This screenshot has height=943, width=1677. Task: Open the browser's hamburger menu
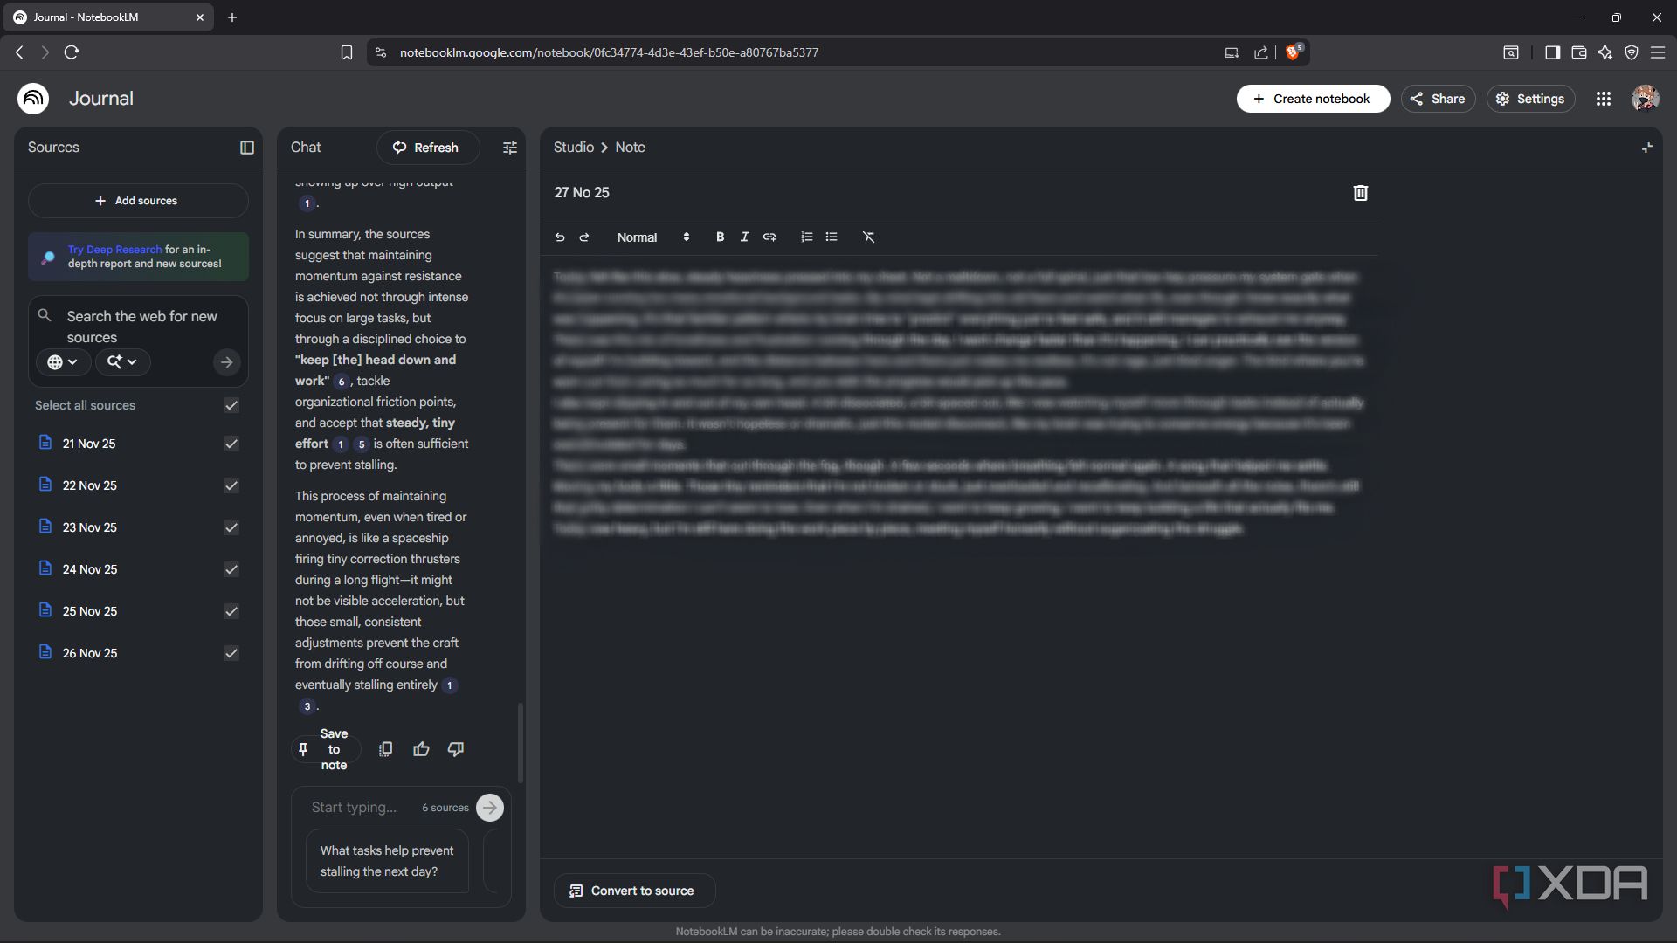(x=1657, y=52)
